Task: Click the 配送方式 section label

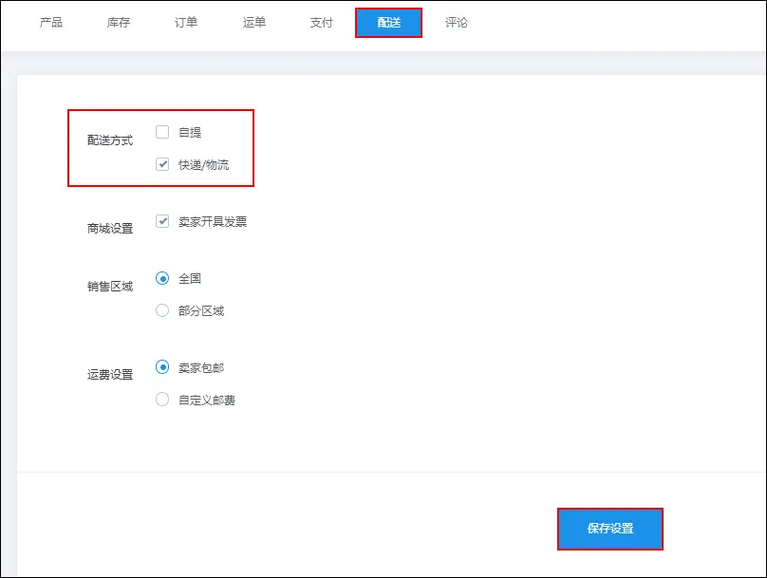Action: coord(110,140)
